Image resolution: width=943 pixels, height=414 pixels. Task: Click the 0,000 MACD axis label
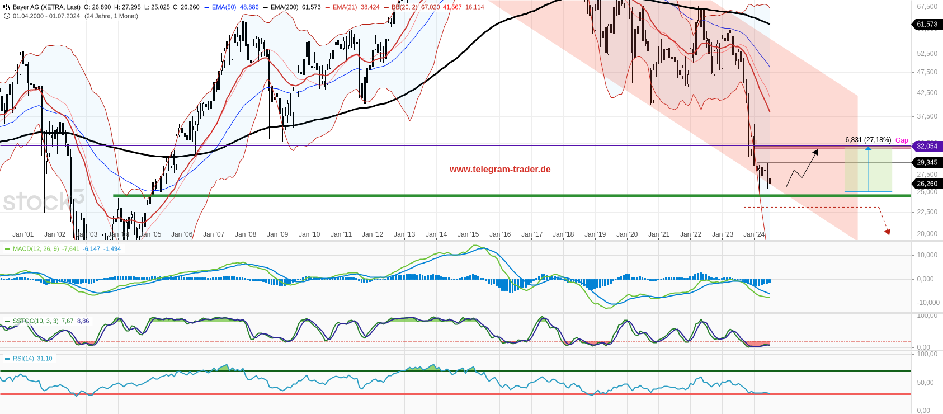tap(926, 279)
